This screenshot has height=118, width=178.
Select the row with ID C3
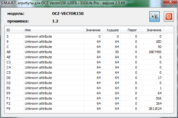(89, 62)
